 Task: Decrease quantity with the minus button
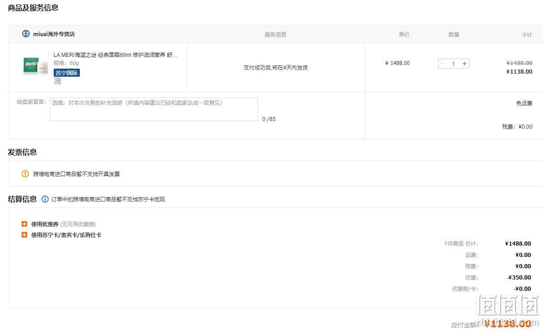pyautogui.click(x=443, y=64)
